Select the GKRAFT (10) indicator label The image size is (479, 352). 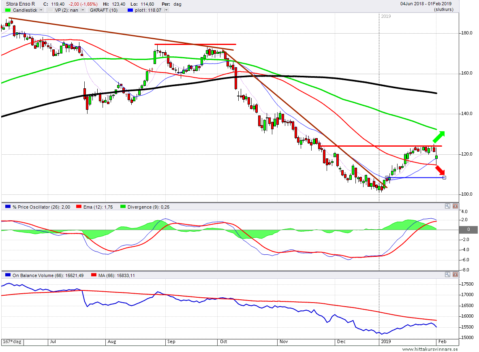coord(104,10)
